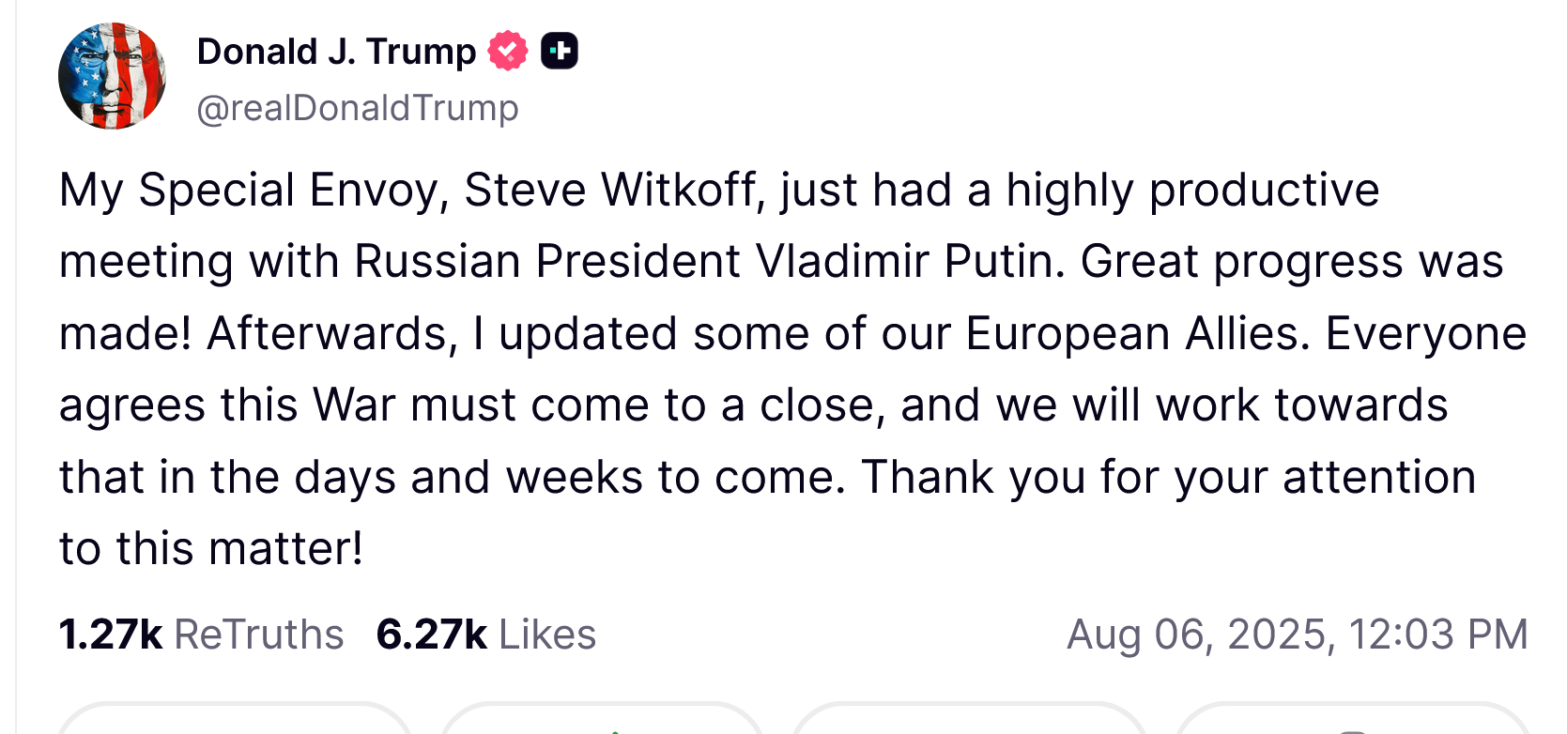Image resolution: width=1567 pixels, height=734 pixels.
Task: Open Donald J. Trump's profile avatar
Action: tap(112, 76)
